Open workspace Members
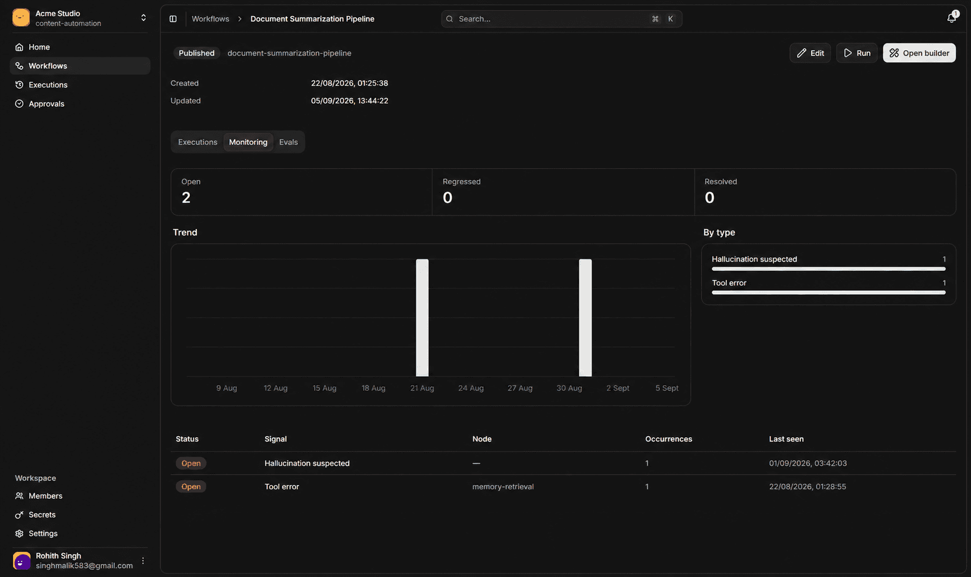971x577 pixels. click(80, 496)
